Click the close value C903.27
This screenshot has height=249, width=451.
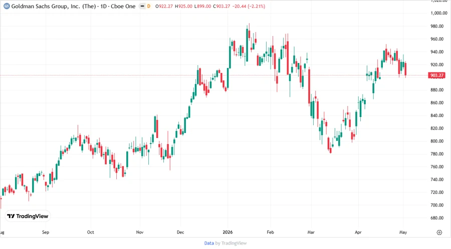221,6
